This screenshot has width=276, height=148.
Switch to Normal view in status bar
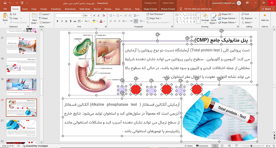(215, 146)
